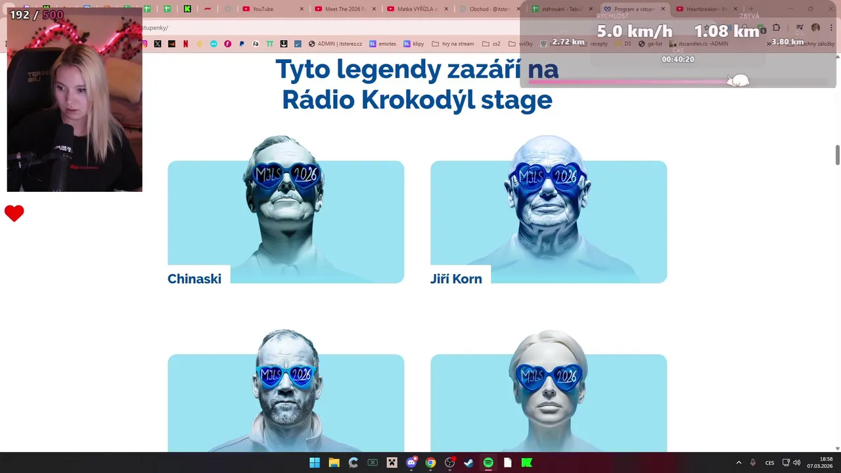Screen dimensions: 841x473
Task: Open the Chrome profile avatar
Action: pos(815,28)
